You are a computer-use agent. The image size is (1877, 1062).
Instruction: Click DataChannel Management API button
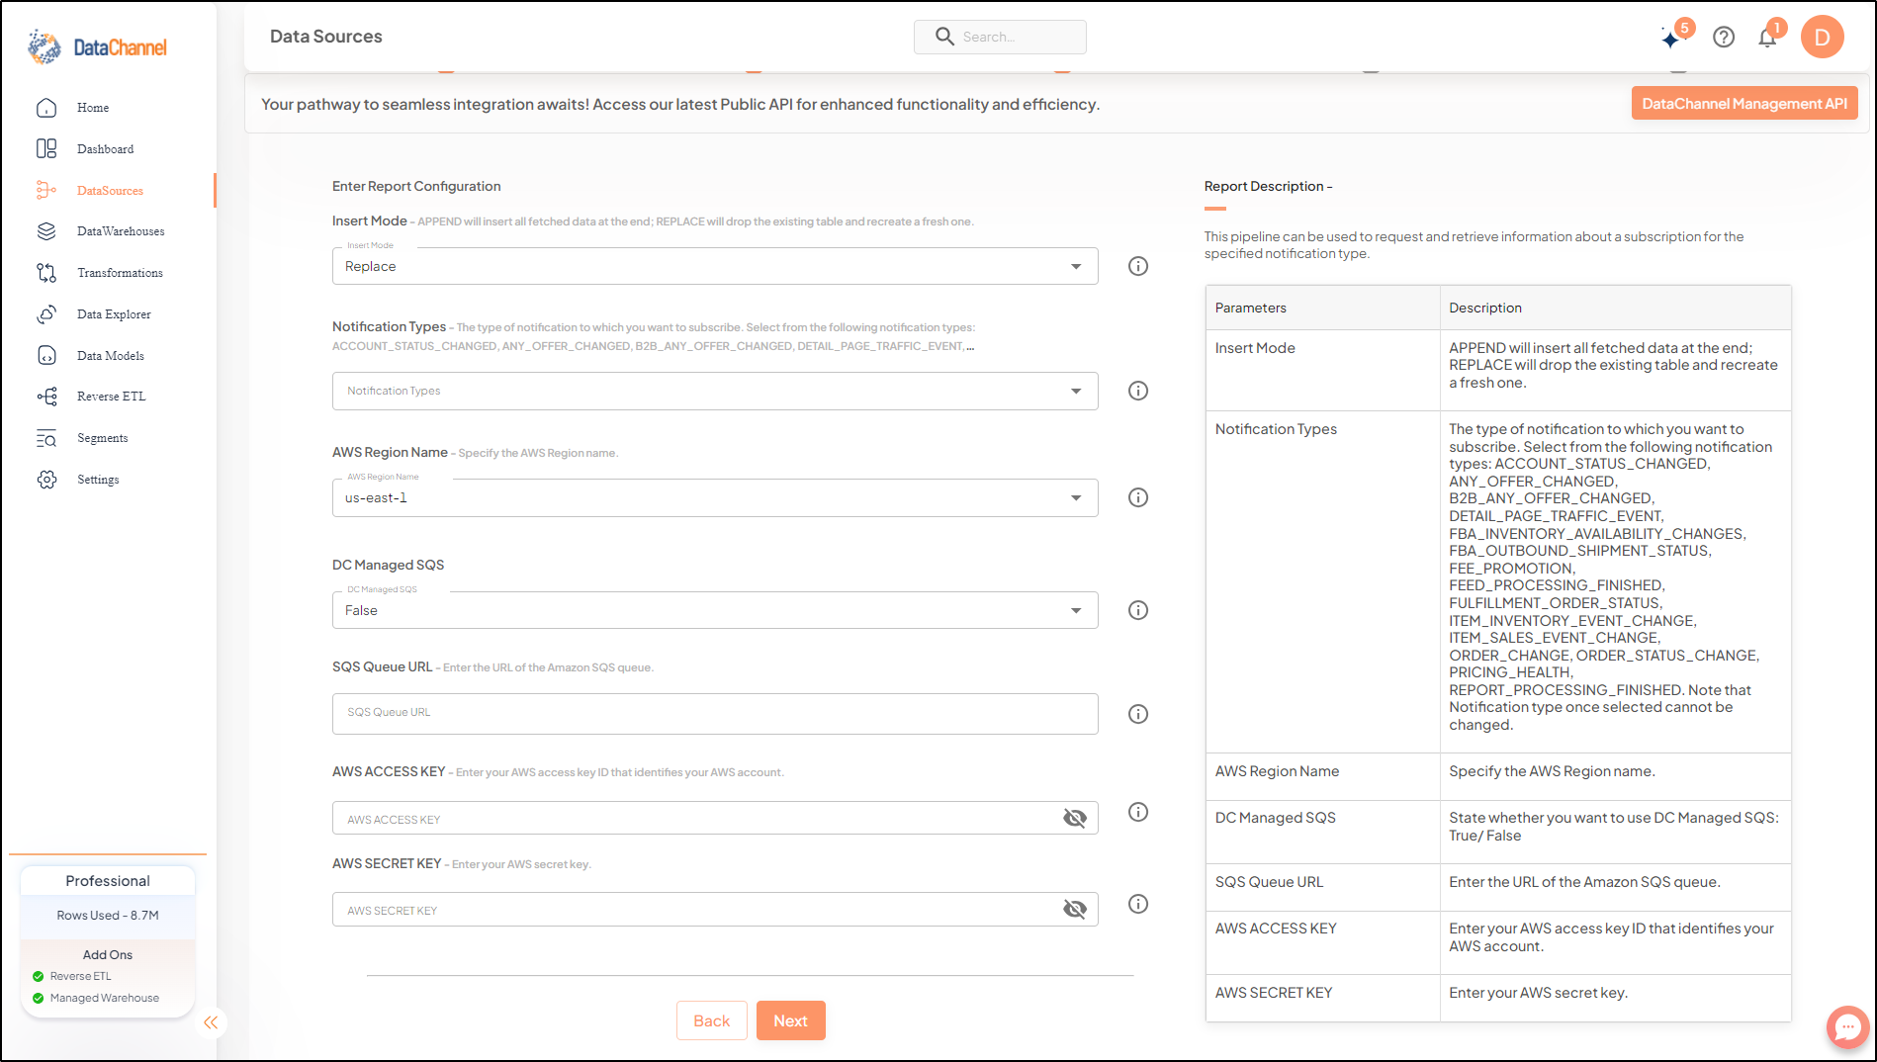point(1744,104)
